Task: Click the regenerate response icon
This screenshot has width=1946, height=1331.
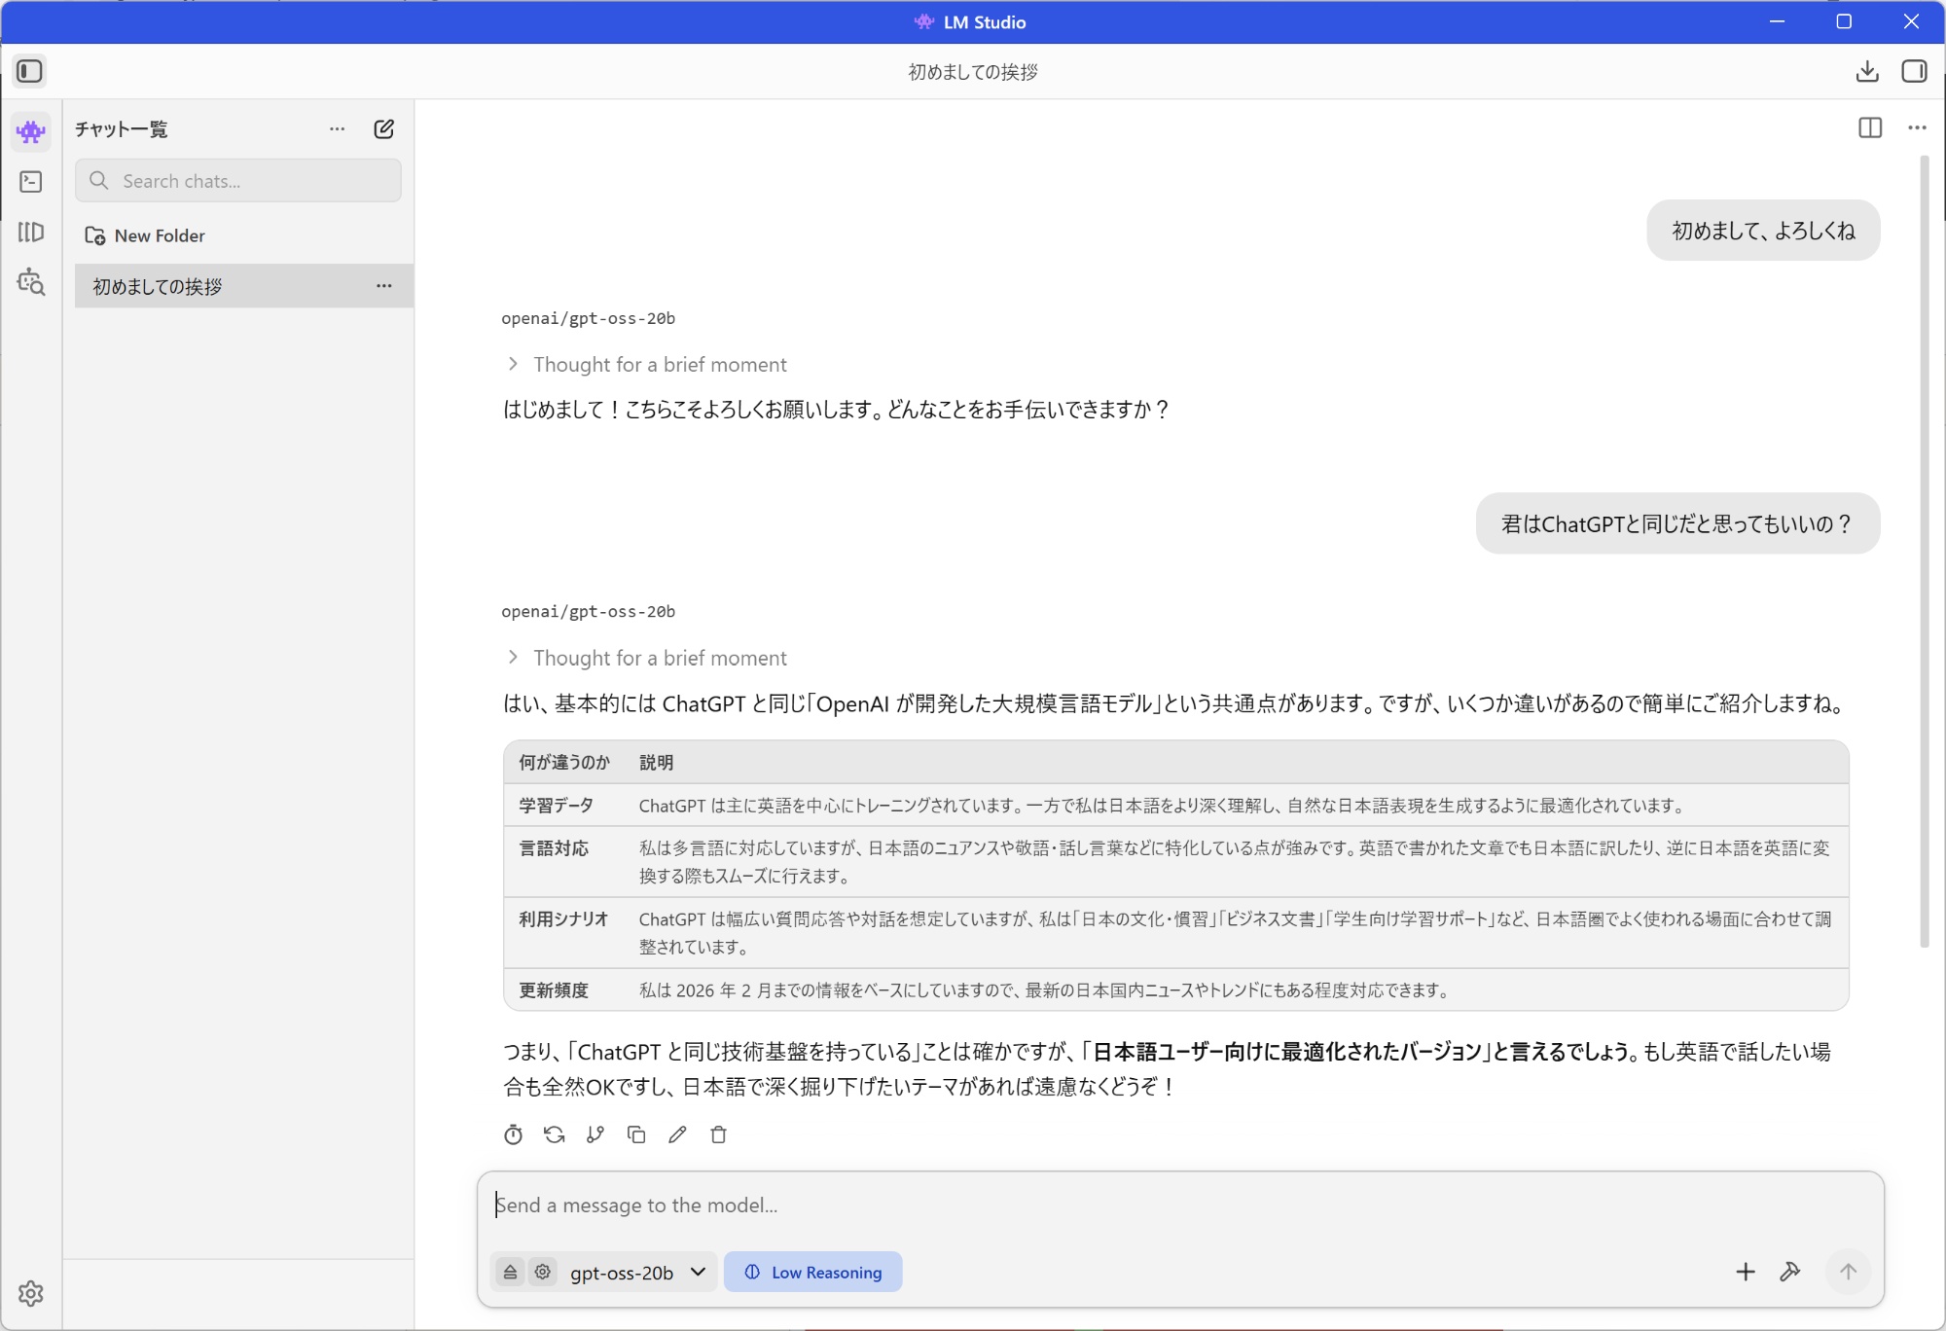Action: pos(555,1134)
